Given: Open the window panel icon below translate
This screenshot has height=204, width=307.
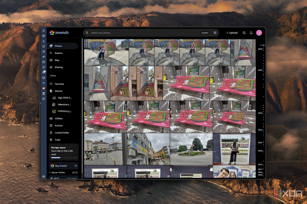Looking at the screenshot, I should pos(44,62).
